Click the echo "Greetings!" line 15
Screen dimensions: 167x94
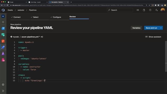(35, 81)
